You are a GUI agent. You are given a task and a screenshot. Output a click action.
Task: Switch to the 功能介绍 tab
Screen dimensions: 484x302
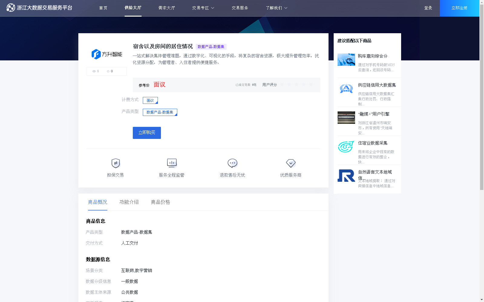point(129,202)
